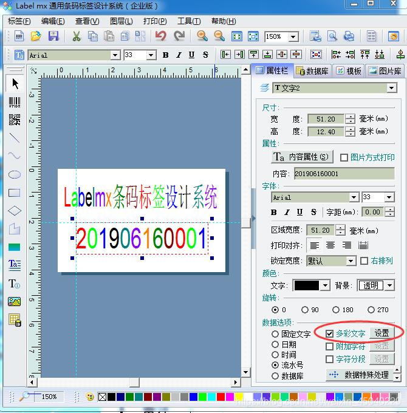Image resolution: width=407 pixels, height=413 pixels.
Task: Enable 图片方式打印 checkbox
Action: [344, 157]
